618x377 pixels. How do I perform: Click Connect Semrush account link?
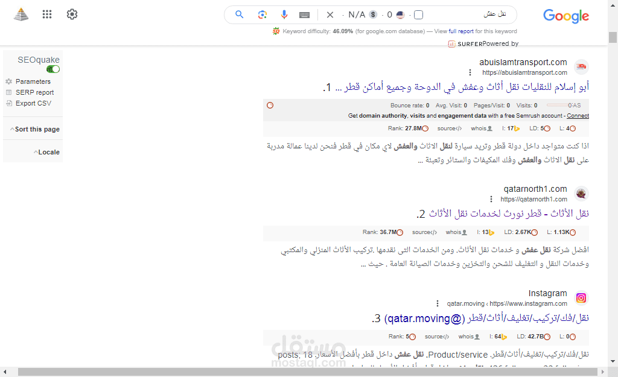578,116
